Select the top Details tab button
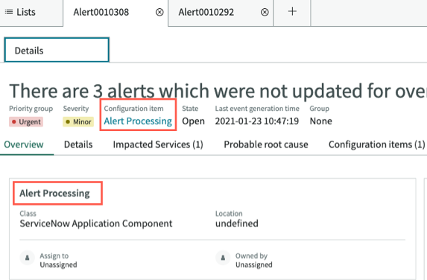Viewport: 427px width, 280px height. (x=57, y=50)
